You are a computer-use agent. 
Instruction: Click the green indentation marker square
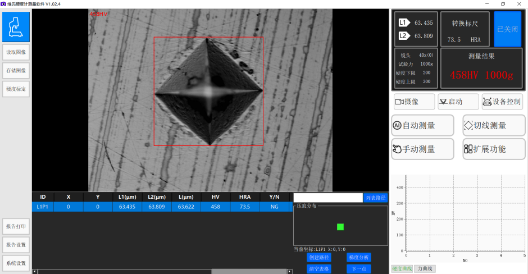[340, 227]
